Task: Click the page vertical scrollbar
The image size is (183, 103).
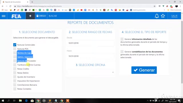Action: coord(182,52)
